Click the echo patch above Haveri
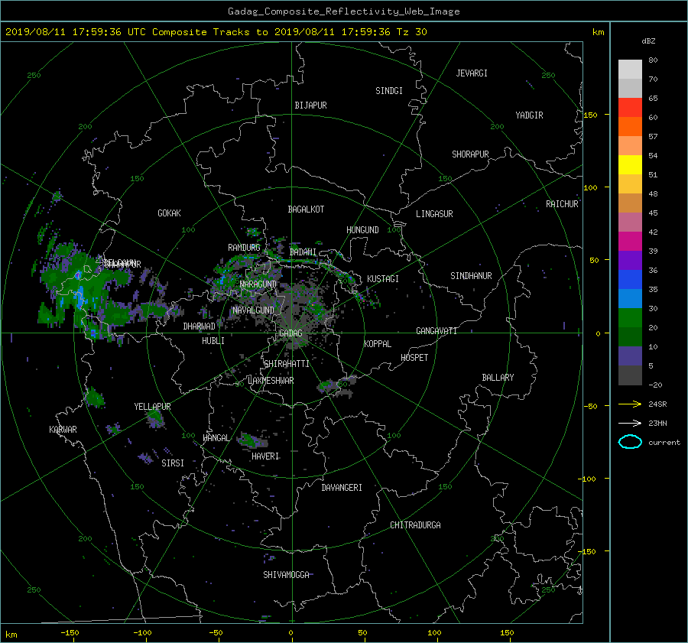Screen dimensions: 688x643 coord(252,440)
